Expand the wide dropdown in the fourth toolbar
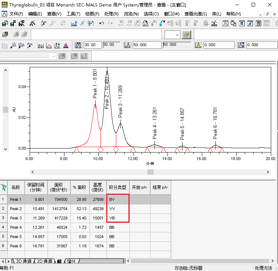The height and width of the screenshot is (271, 278). click(x=54, y=56)
